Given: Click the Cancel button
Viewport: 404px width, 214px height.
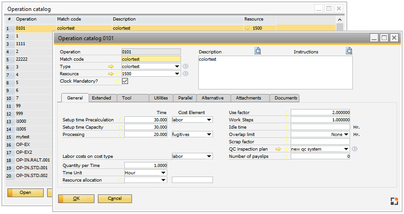Looking at the screenshot, I should coord(114,199).
